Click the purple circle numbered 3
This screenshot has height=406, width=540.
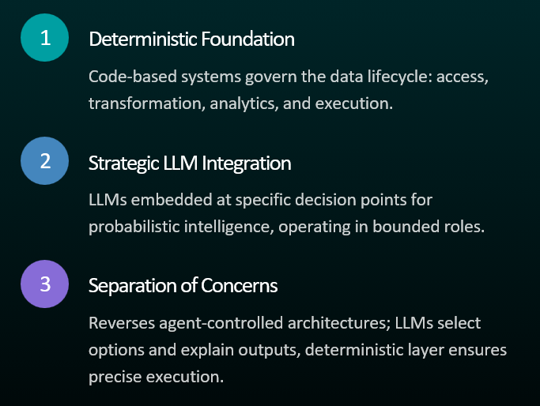pos(45,284)
